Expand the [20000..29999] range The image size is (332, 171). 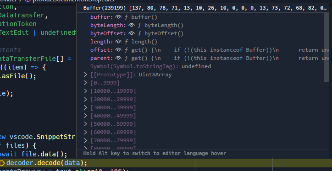click(x=85, y=99)
